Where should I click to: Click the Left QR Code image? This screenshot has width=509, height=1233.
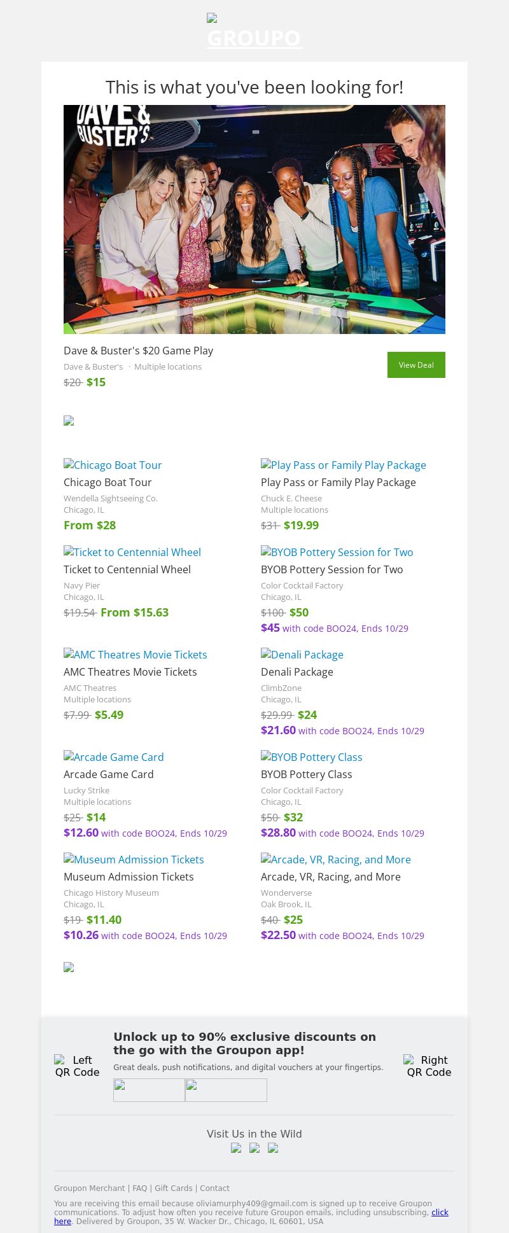pyautogui.click(x=77, y=1066)
